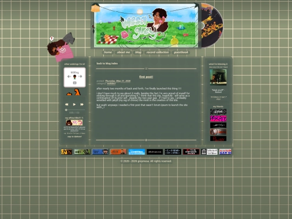Viewport: 292px width, 219px height.
Task: Click the spinning CD beside the banner
Action: point(213,25)
